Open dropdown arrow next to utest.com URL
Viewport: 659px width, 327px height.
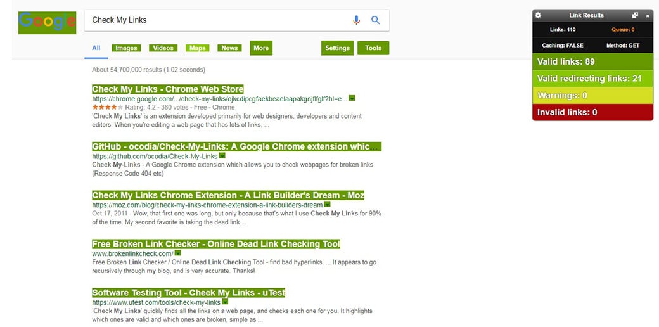(x=225, y=302)
